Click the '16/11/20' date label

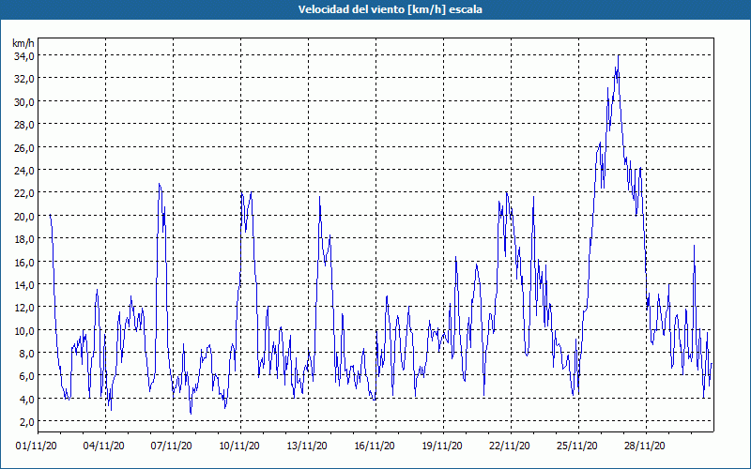coord(375,446)
